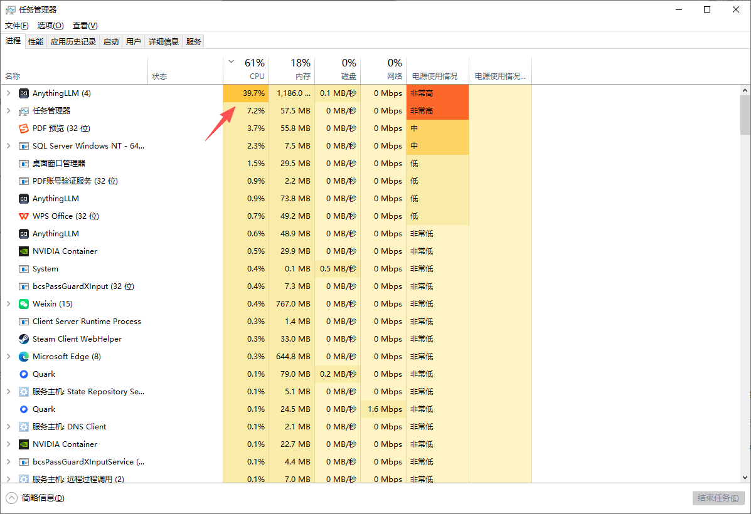This screenshot has height=514, width=751.
Task: Click the WPS Office (32 位) icon
Action: [23, 216]
